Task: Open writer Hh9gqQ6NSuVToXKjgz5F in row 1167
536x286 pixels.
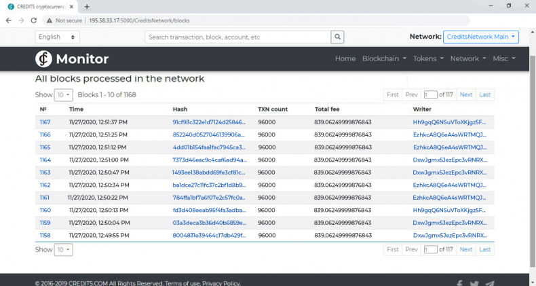Action: coord(449,122)
